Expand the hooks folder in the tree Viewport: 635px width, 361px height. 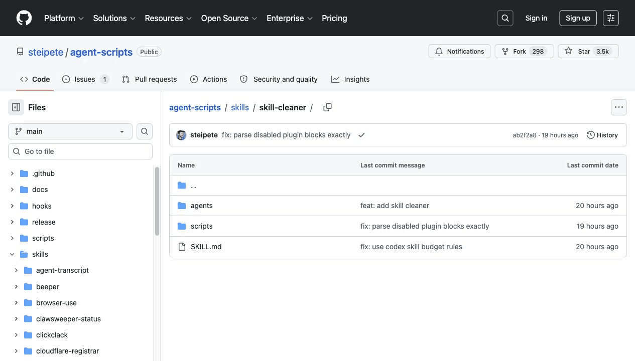pos(13,206)
